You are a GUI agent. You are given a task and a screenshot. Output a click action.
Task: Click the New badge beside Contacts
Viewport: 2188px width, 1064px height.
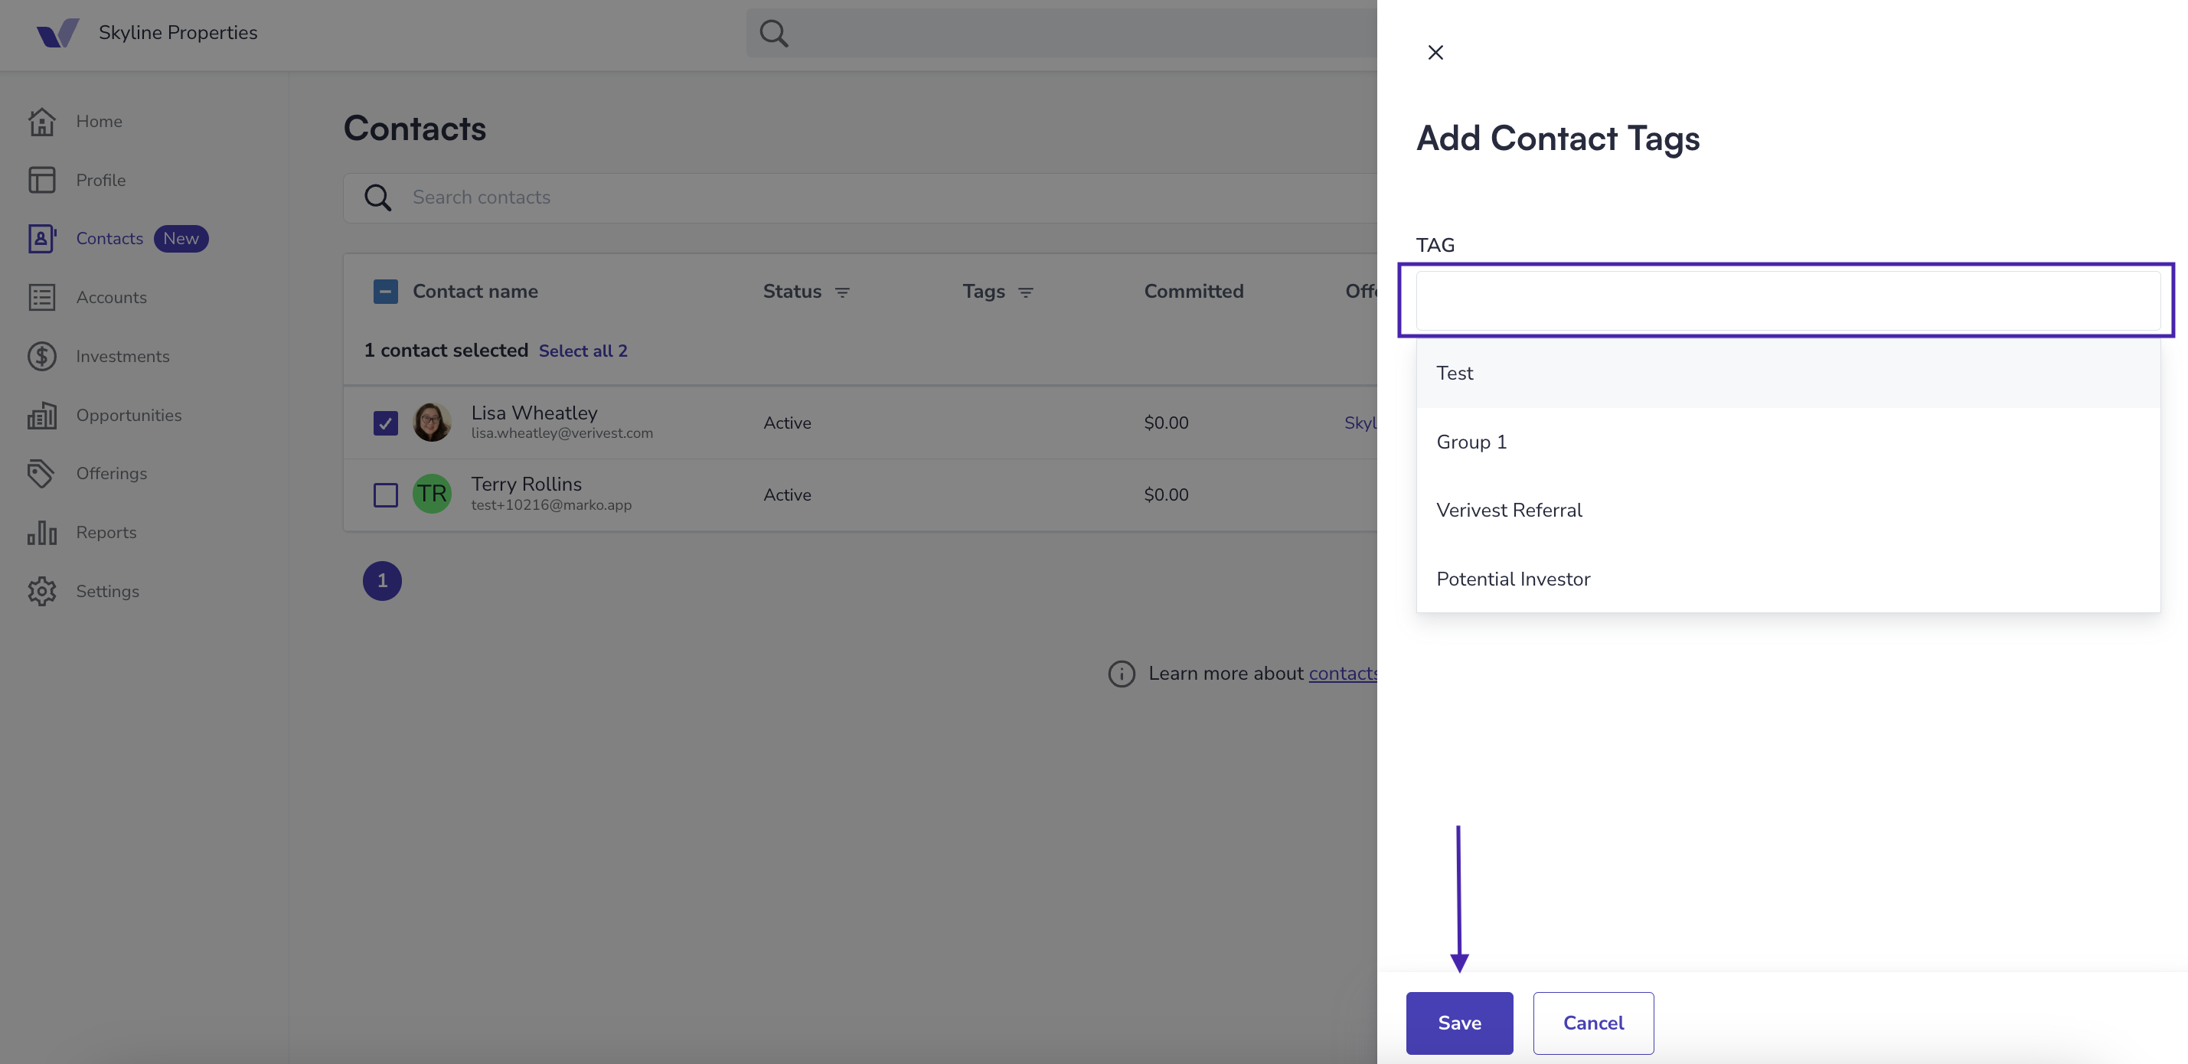coord(181,239)
